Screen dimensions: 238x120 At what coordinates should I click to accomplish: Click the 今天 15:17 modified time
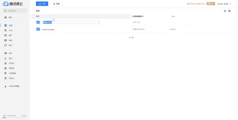pyautogui.click(x=137, y=22)
